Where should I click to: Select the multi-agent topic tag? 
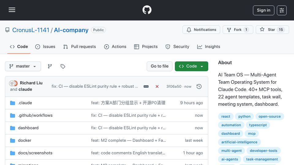click(x=232, y=151)
